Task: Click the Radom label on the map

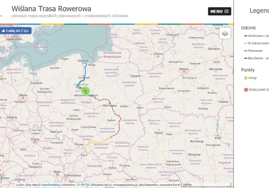Action: click(x=112, y=120)
